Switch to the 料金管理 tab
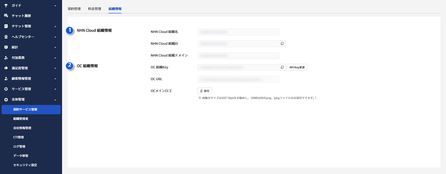 (94, 9)
